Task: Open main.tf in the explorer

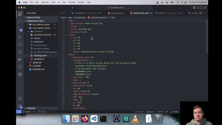Action: 37,38
